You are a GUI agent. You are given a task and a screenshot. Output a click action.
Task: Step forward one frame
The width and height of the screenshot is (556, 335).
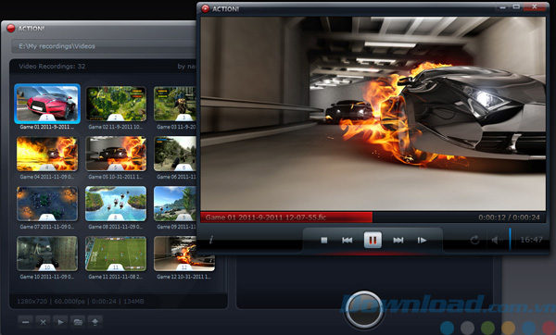pyautogui.click(x=422, y=240)
